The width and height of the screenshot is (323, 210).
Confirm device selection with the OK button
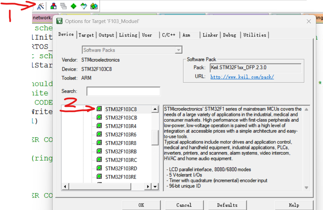point(141,205)
